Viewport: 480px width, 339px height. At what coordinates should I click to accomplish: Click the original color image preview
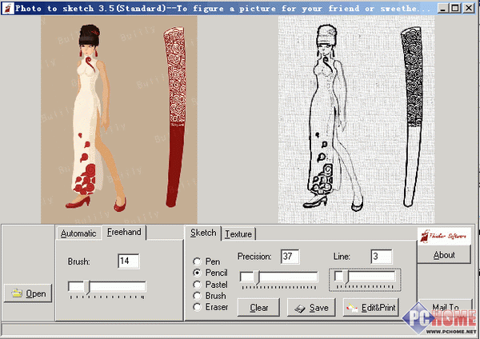[x=119, y=120]
